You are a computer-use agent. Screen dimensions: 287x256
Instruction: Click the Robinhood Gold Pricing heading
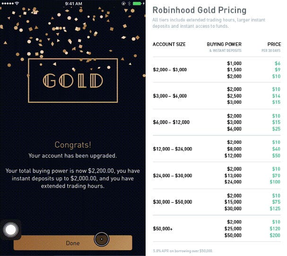[200, 10]
